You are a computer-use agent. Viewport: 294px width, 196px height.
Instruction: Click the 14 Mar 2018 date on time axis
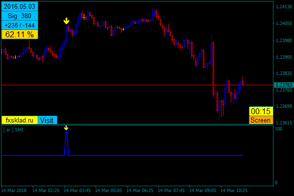(x=14, y=190)
